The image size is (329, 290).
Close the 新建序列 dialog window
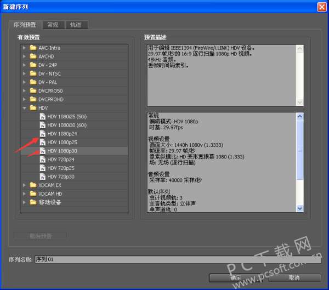[x=322, y=7]
